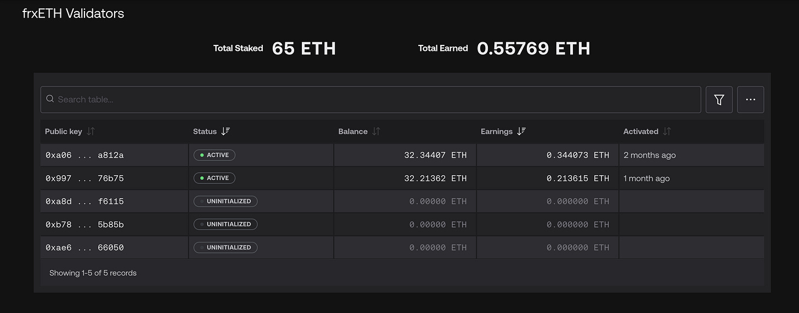Click the Earnings column header label
This screenshot has width=799, height=313.
(497, 131)
